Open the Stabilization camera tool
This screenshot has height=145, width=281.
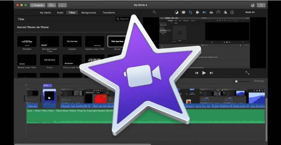pos(197,12)
